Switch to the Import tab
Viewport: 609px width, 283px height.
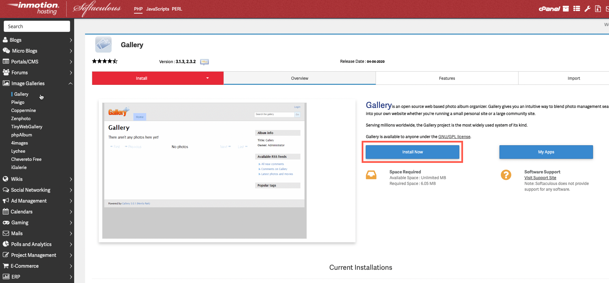(574, 78)
